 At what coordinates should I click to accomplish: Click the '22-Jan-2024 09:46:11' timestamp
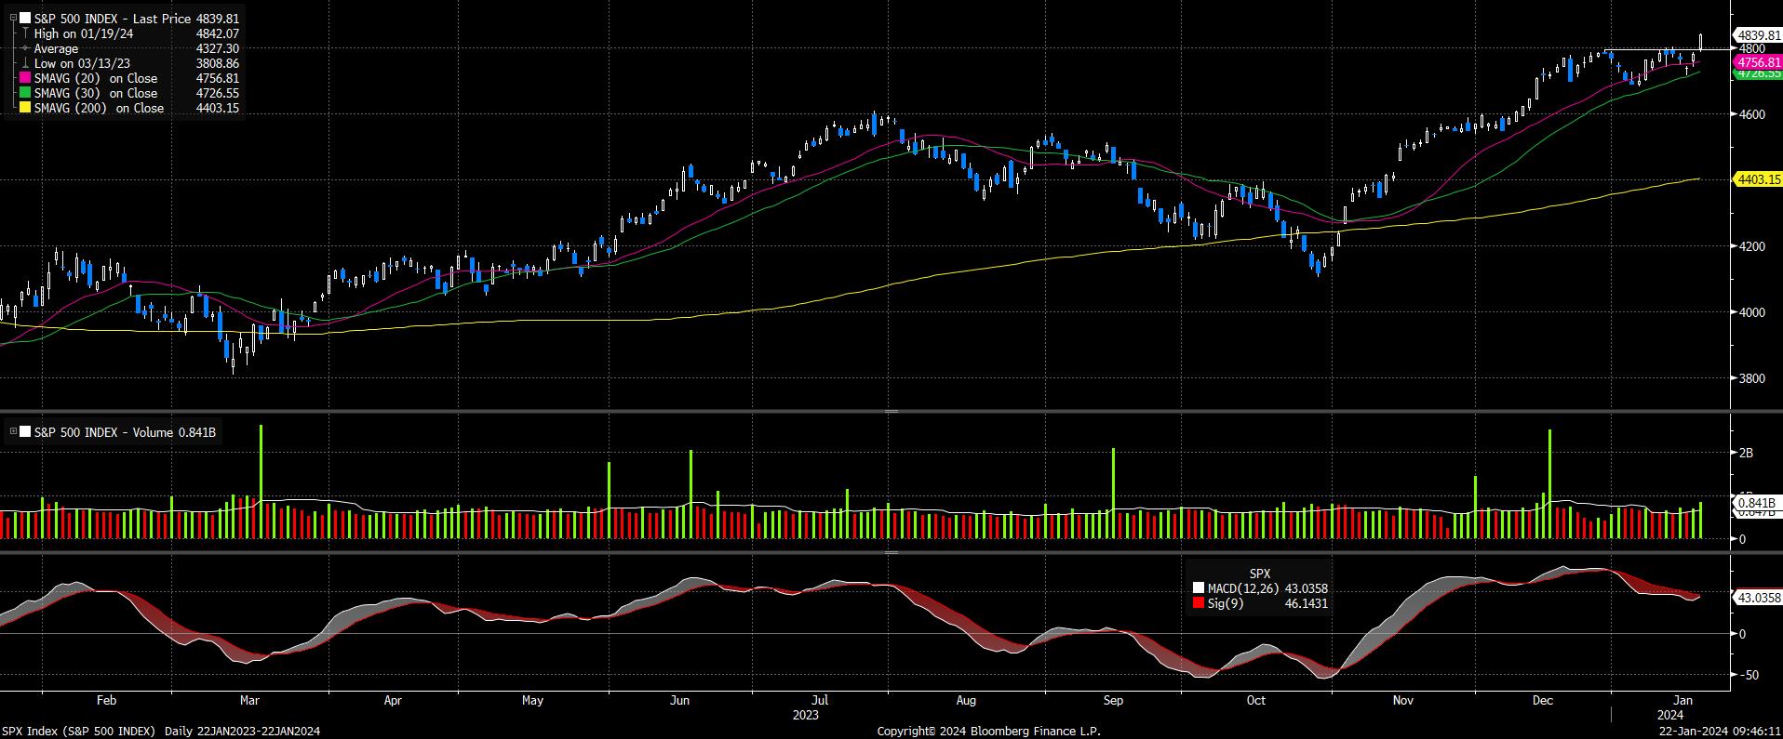pos(1720,732)
